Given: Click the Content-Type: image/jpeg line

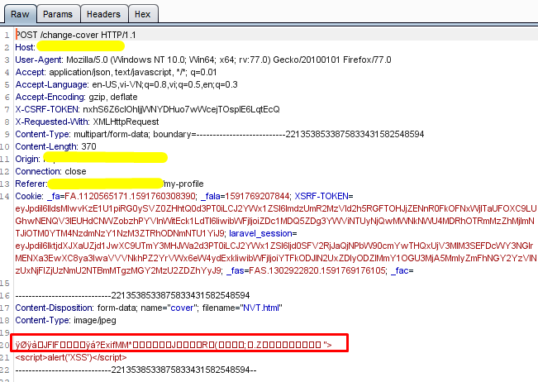Looking at the screenshot, I should [x=65, y=320].
